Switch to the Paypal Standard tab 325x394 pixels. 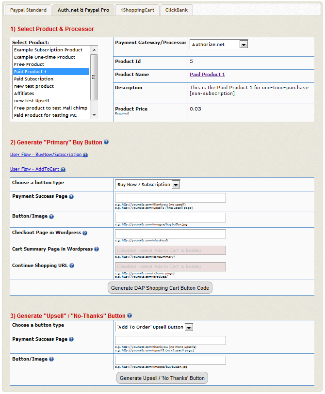(29, 10)
